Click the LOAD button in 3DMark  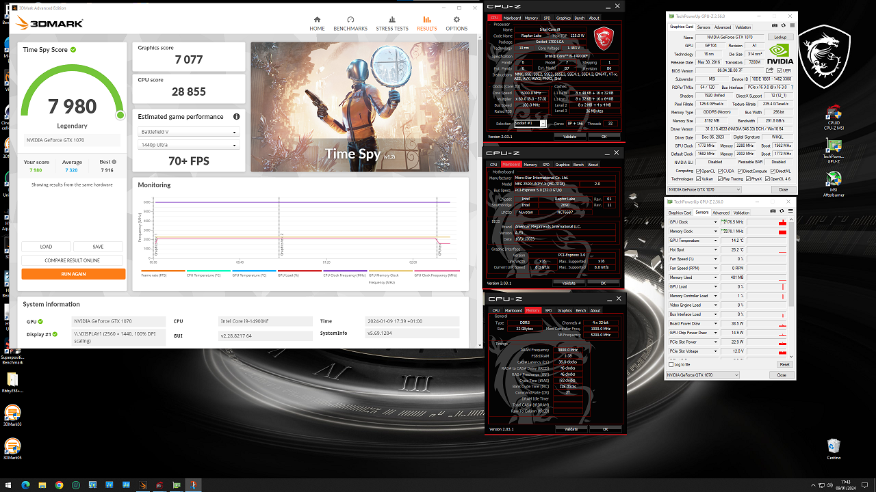pos(47,247)
